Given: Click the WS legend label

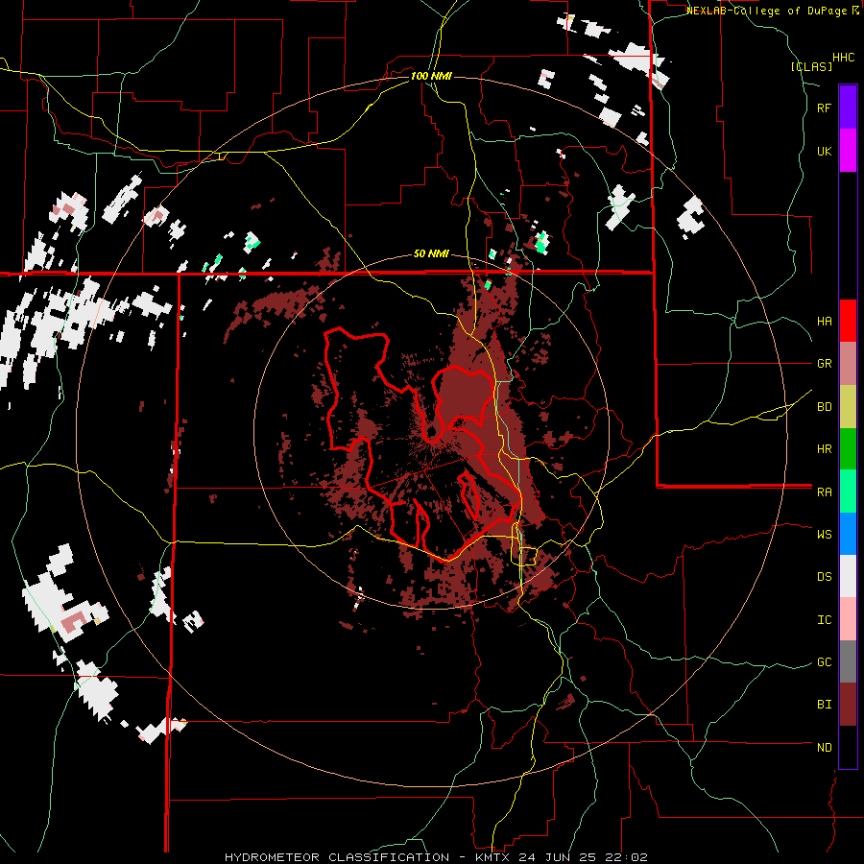Looking at the screenshot, I should [x=824, y=535].
